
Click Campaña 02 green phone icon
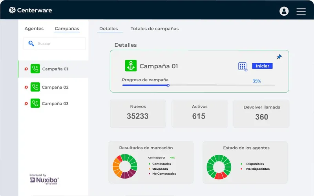pyautogui.click(x=35, y=87)
